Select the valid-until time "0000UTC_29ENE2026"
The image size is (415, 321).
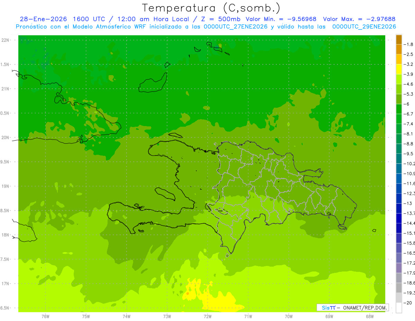coord(364,26)
